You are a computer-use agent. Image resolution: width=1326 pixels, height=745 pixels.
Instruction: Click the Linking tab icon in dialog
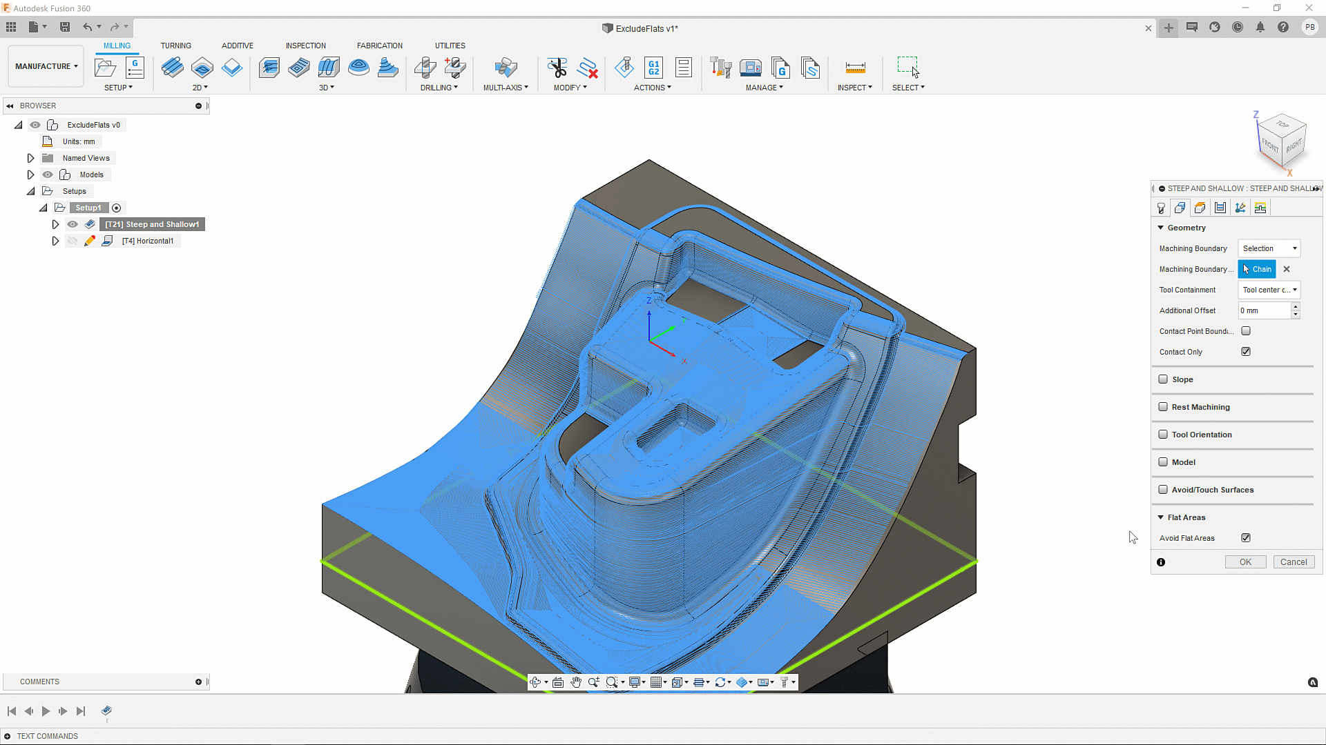pyautogui.click(x=1240, y=208)
